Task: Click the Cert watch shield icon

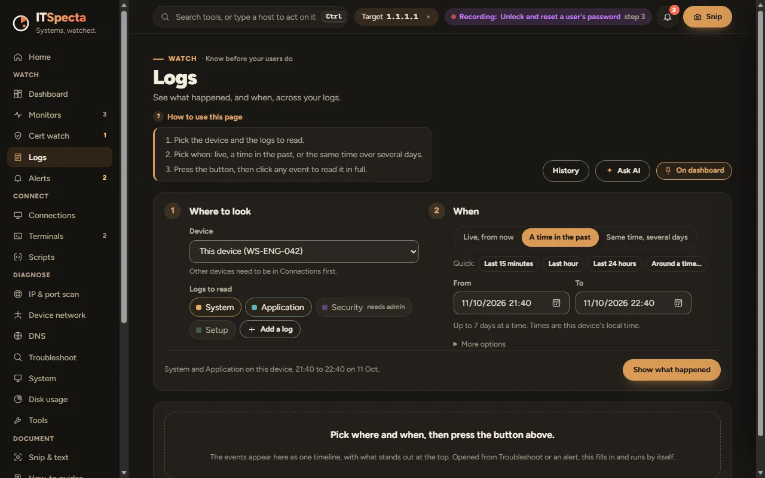Action: point(18,136)
